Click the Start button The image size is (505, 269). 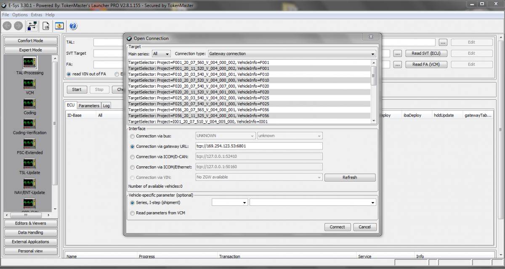click(77, 89)
